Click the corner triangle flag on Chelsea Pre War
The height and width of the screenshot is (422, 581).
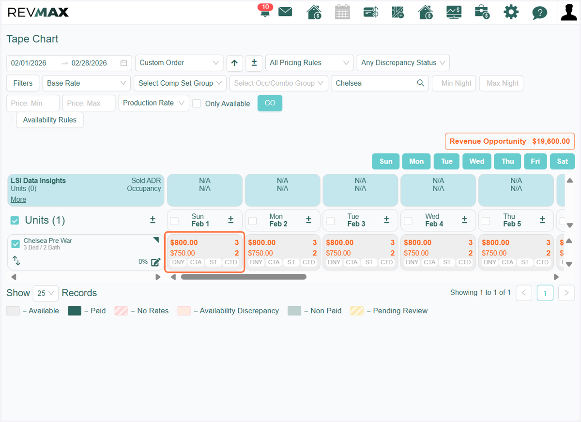(x=155, y=240)
